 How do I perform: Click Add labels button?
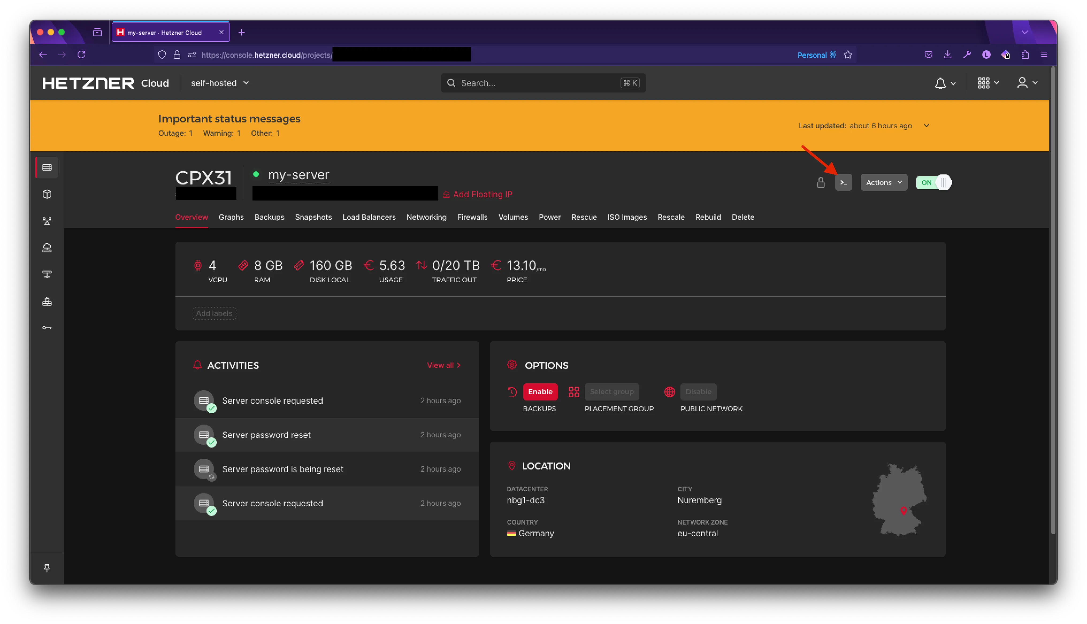[214, 313]
